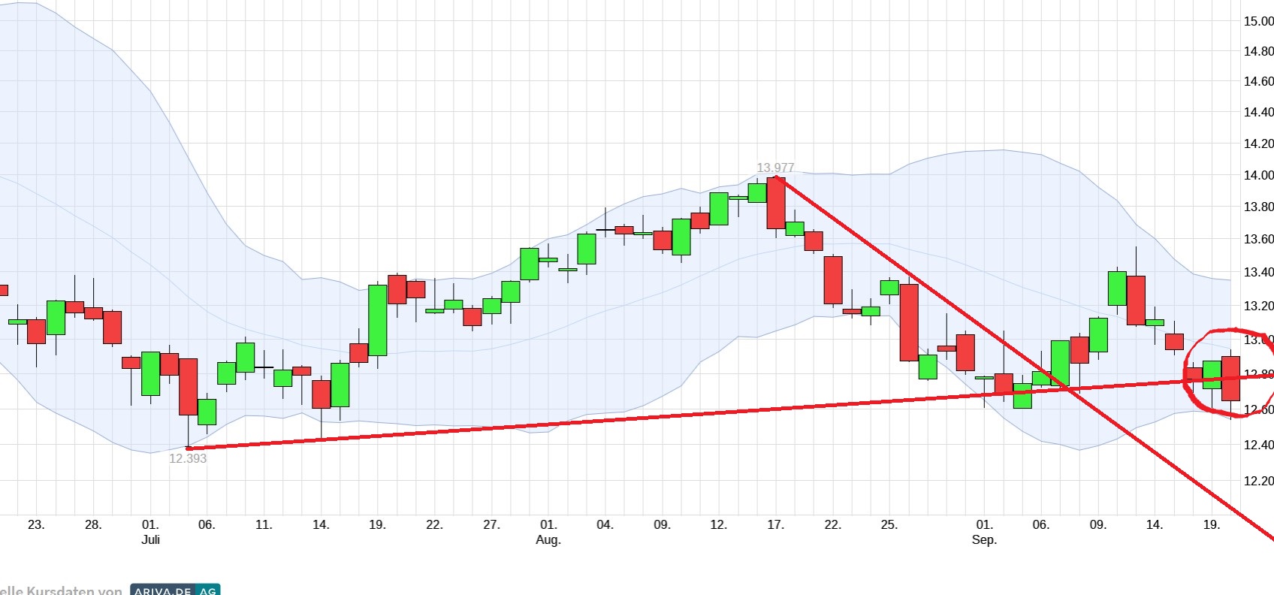Select the '17.' date on the time axis
Image resolution: width=1274 pixels, height=595 pixels.
pos(775,524)
